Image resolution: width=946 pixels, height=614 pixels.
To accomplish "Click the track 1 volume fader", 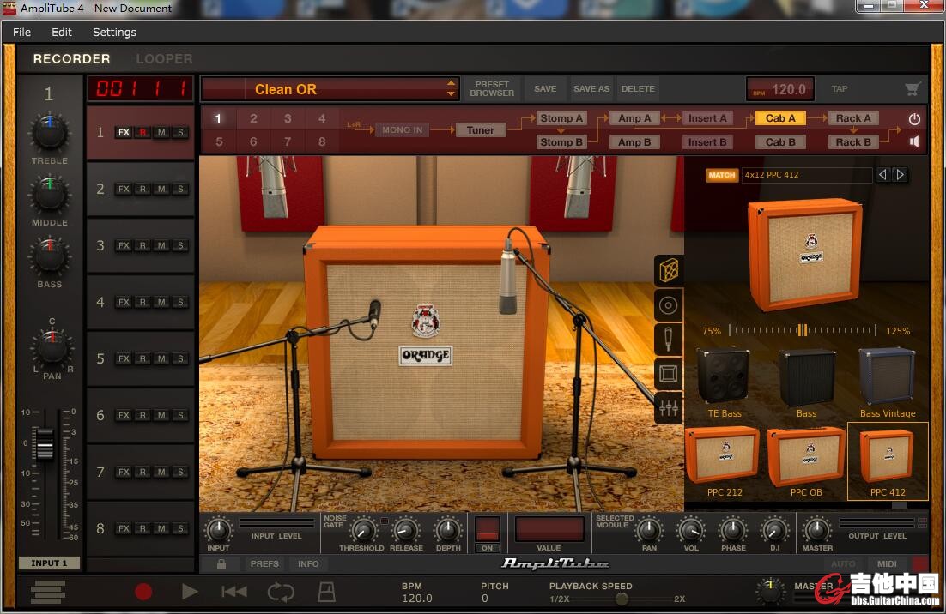I will tap(45, 447).
